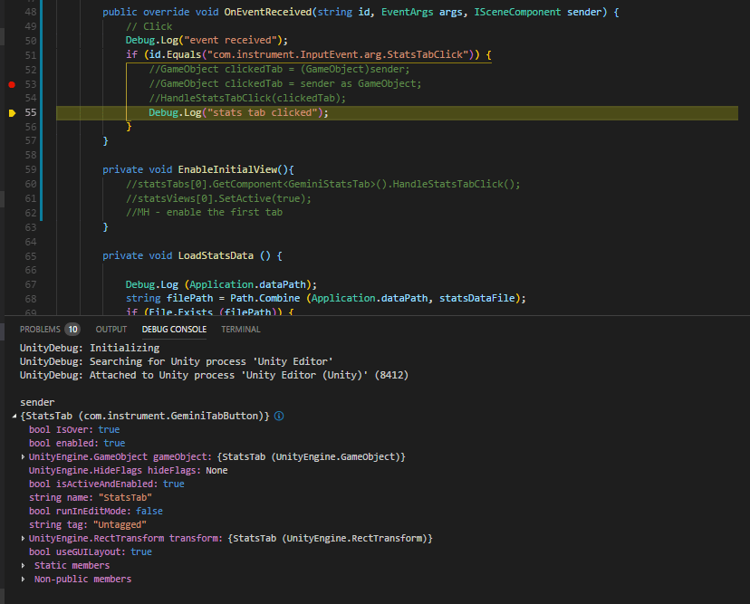Click the id.Equals string "com.instrument.InputEvent.arg.StatsTabClick"
This screenshot has width=750, height=604.
(338, 55)
